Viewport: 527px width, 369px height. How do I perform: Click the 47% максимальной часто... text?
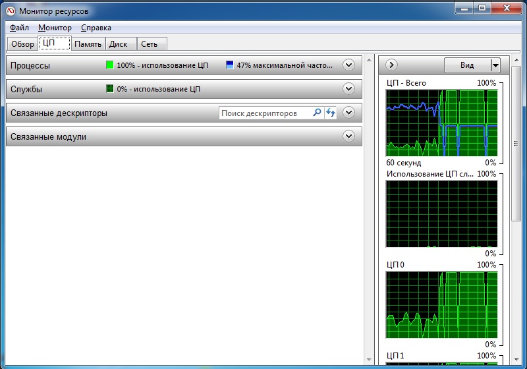click(x=285, y=65)
